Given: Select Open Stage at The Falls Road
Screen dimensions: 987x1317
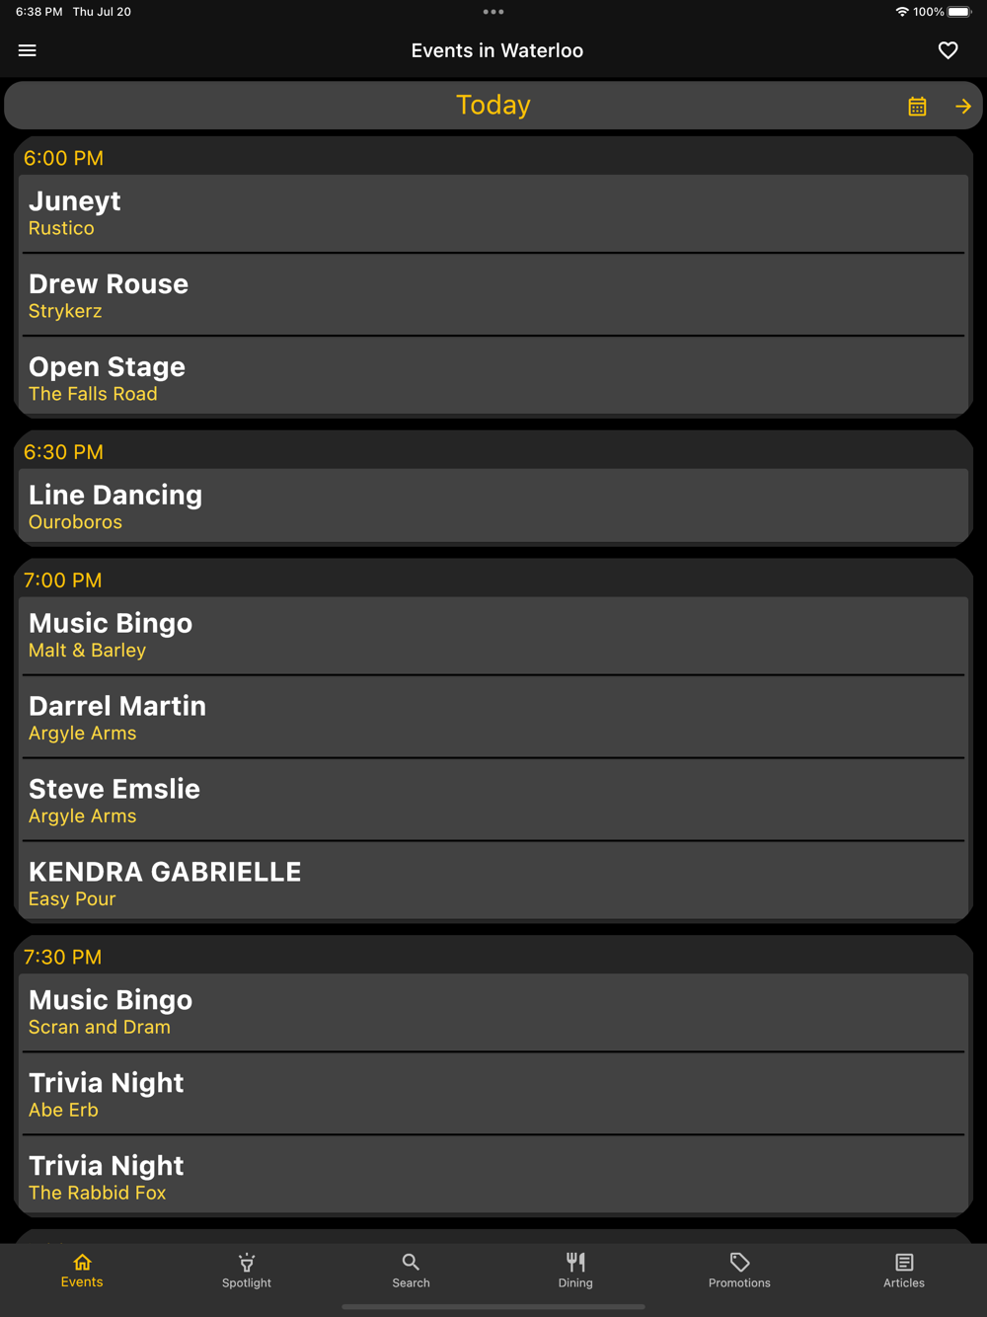Looking at the screenshot, I should click(493, 379).
